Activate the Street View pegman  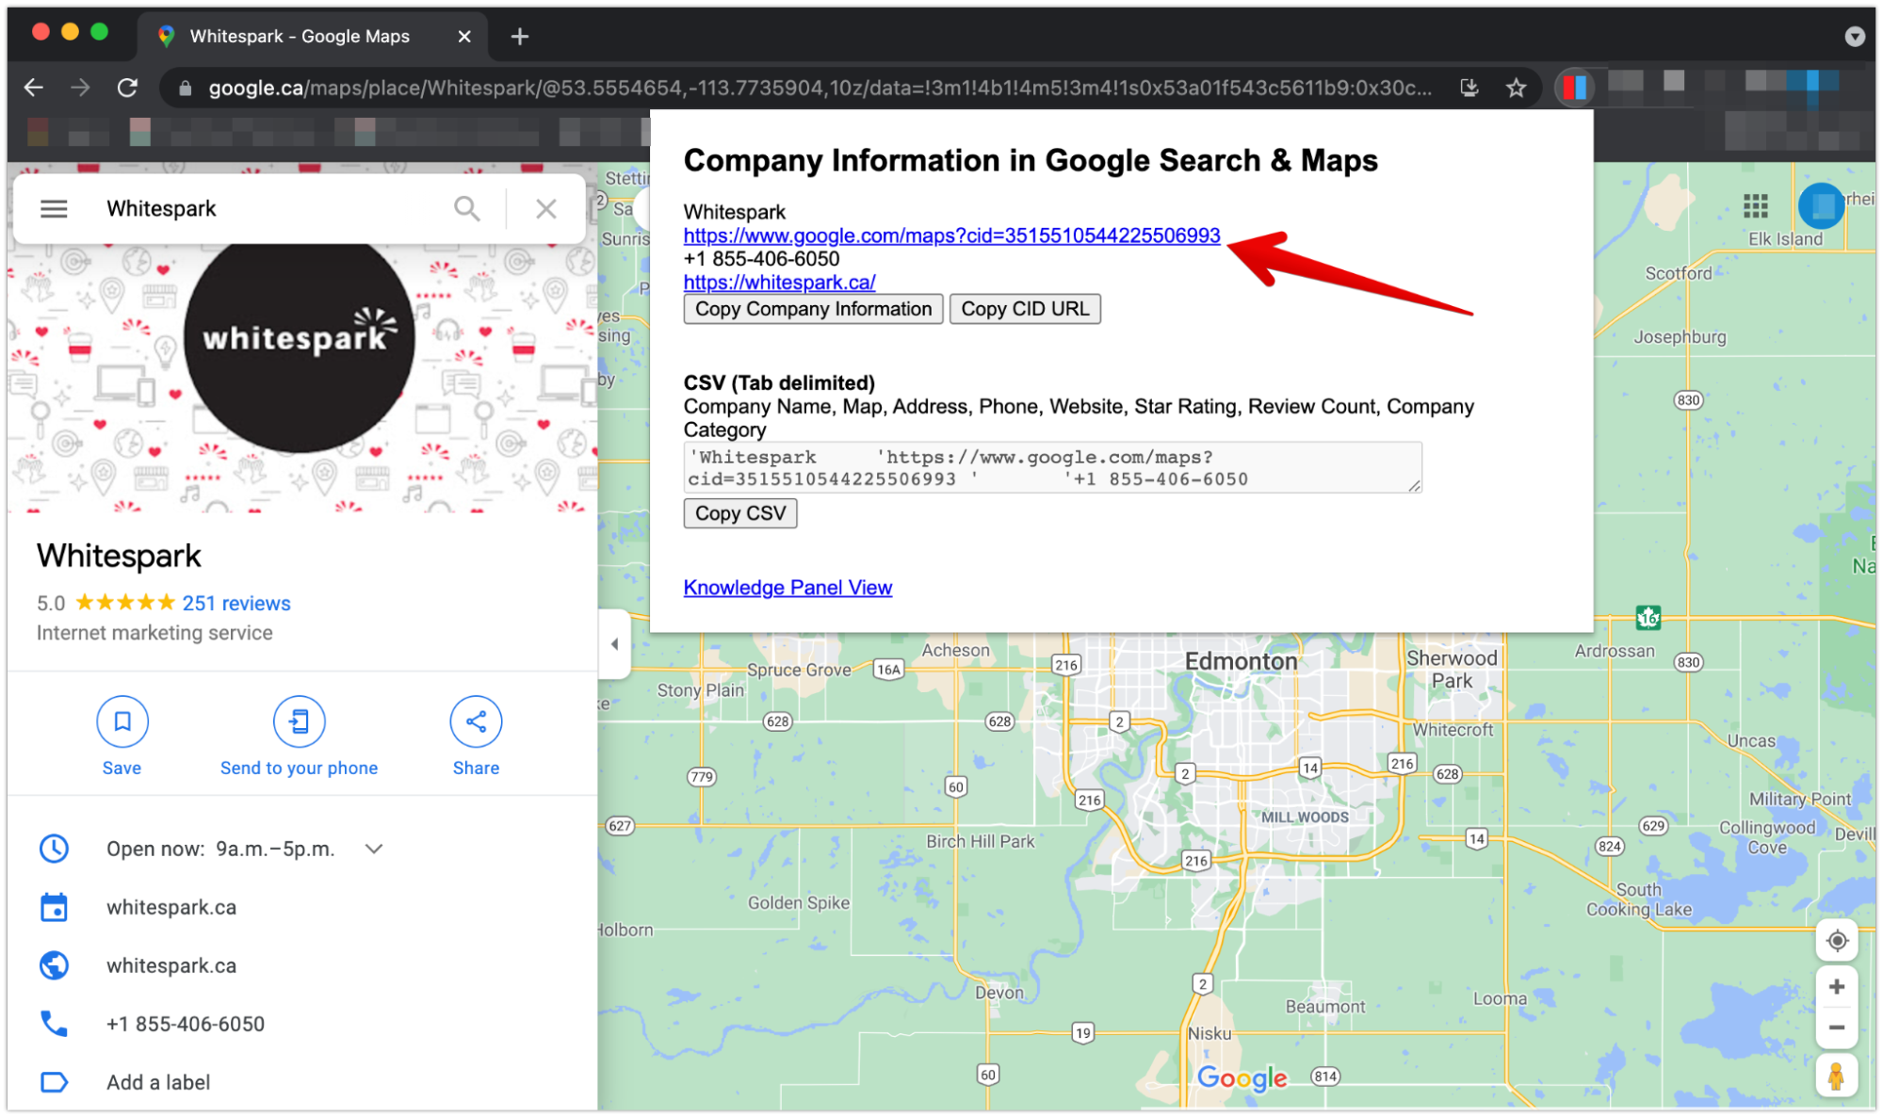[x=1836, y=1077]
